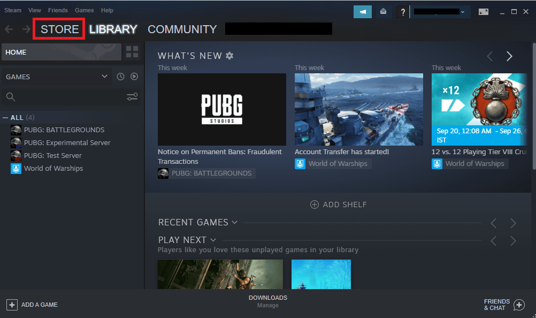This screenshot has width=536, height=318.
Task: Click ADD SHELF label
Action: 344,205
